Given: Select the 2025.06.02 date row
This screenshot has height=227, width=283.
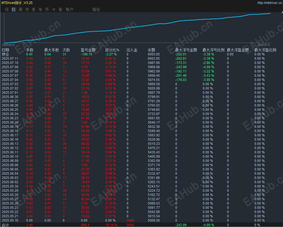Looking at the screenshot, I should (10, 182).
